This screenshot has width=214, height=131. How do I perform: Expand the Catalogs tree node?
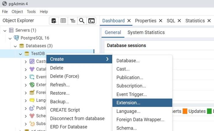[26, 70]
